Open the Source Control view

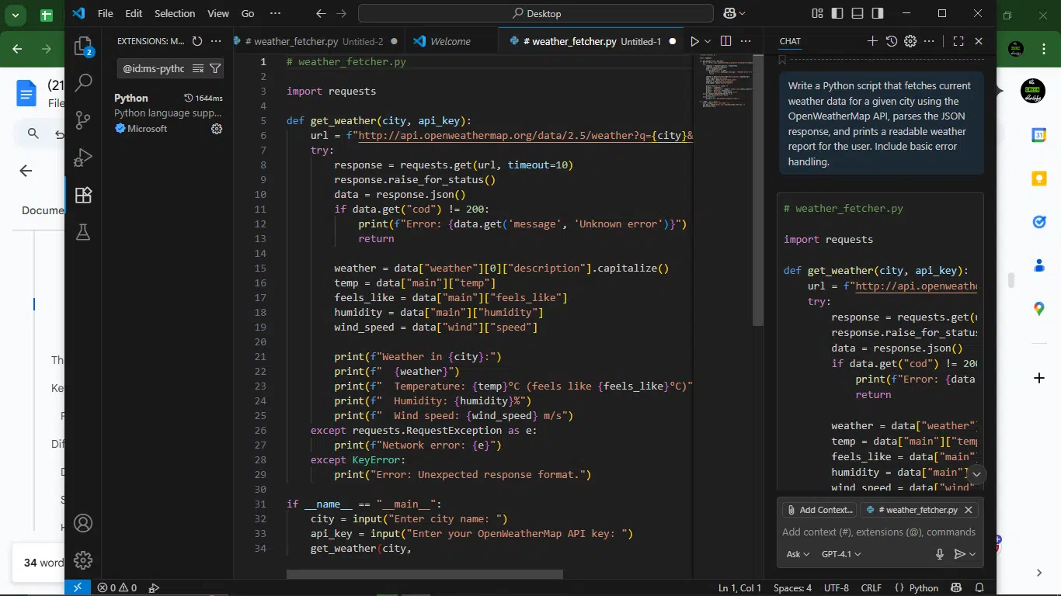point(83,120)
